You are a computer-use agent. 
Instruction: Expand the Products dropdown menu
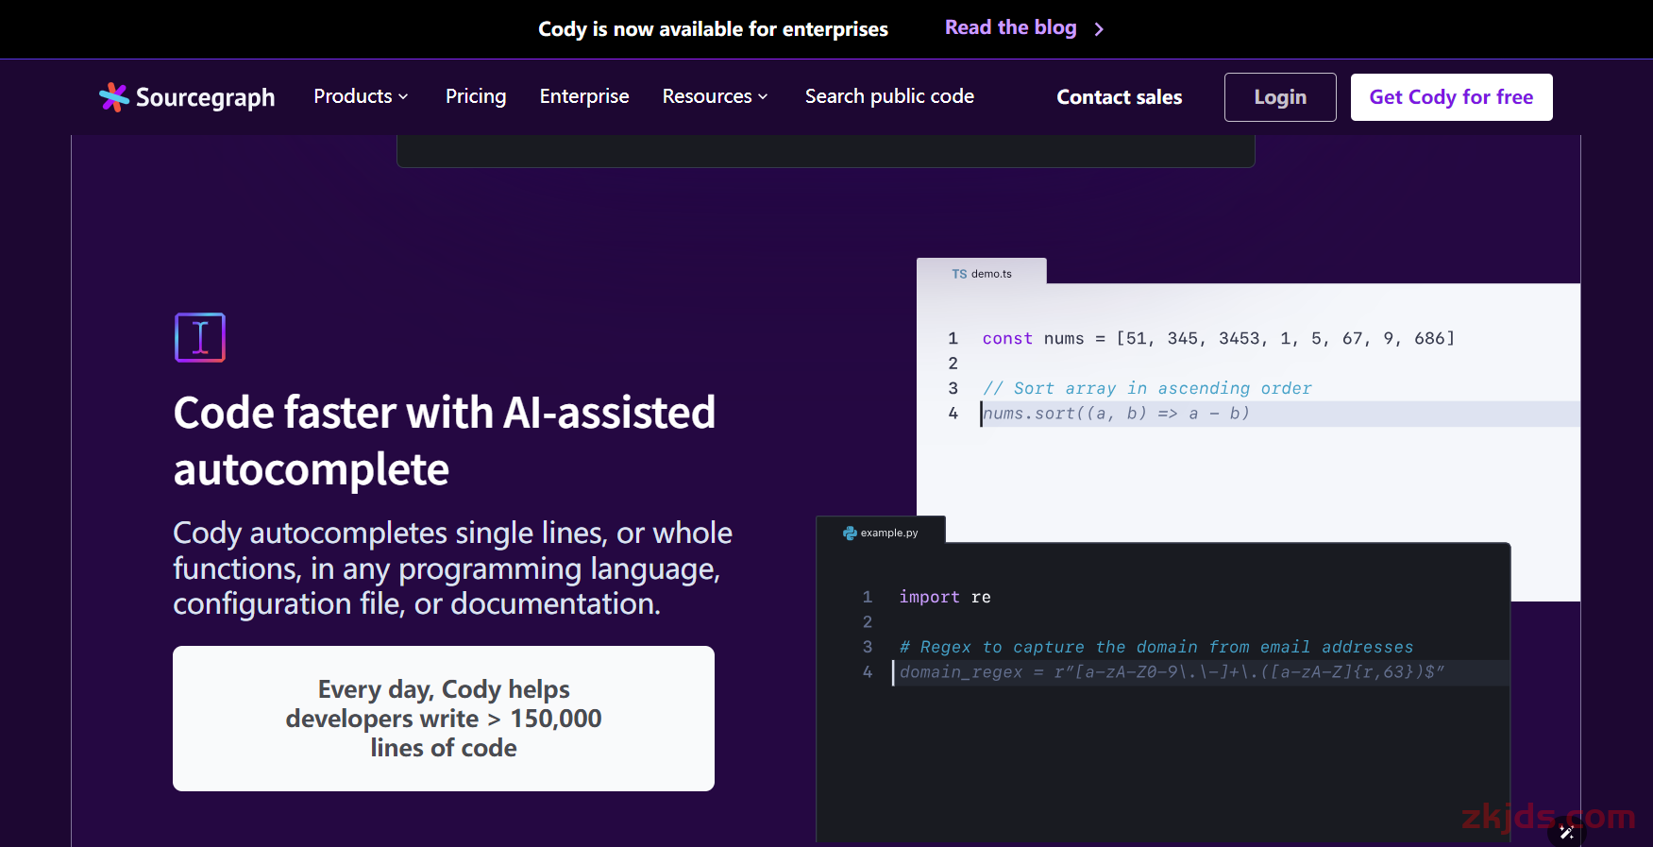click(x=361, y=96)
